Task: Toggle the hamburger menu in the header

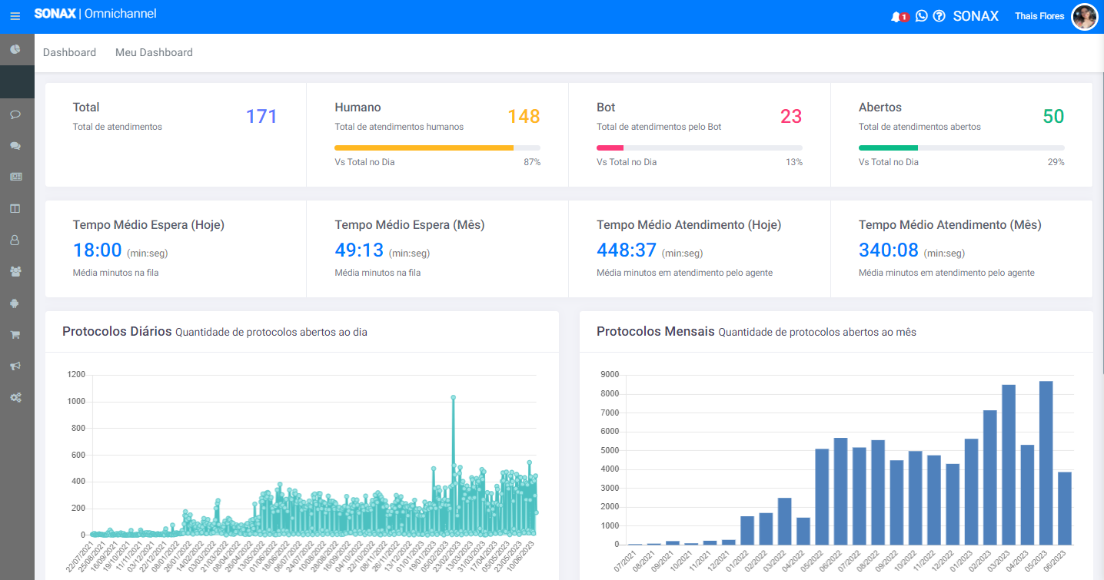Action: (x=15, y=16)
